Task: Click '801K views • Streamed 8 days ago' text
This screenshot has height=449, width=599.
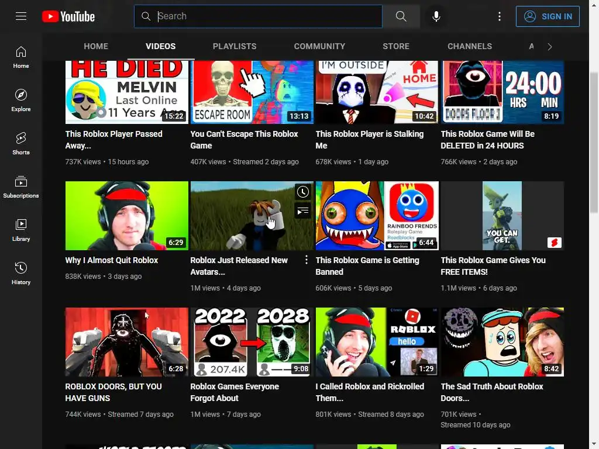Action: (x=370, y=415)
